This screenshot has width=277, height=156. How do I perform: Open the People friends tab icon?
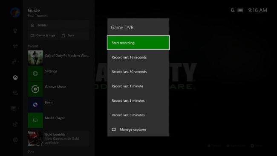pyautogui.click(x=14, y=62)
